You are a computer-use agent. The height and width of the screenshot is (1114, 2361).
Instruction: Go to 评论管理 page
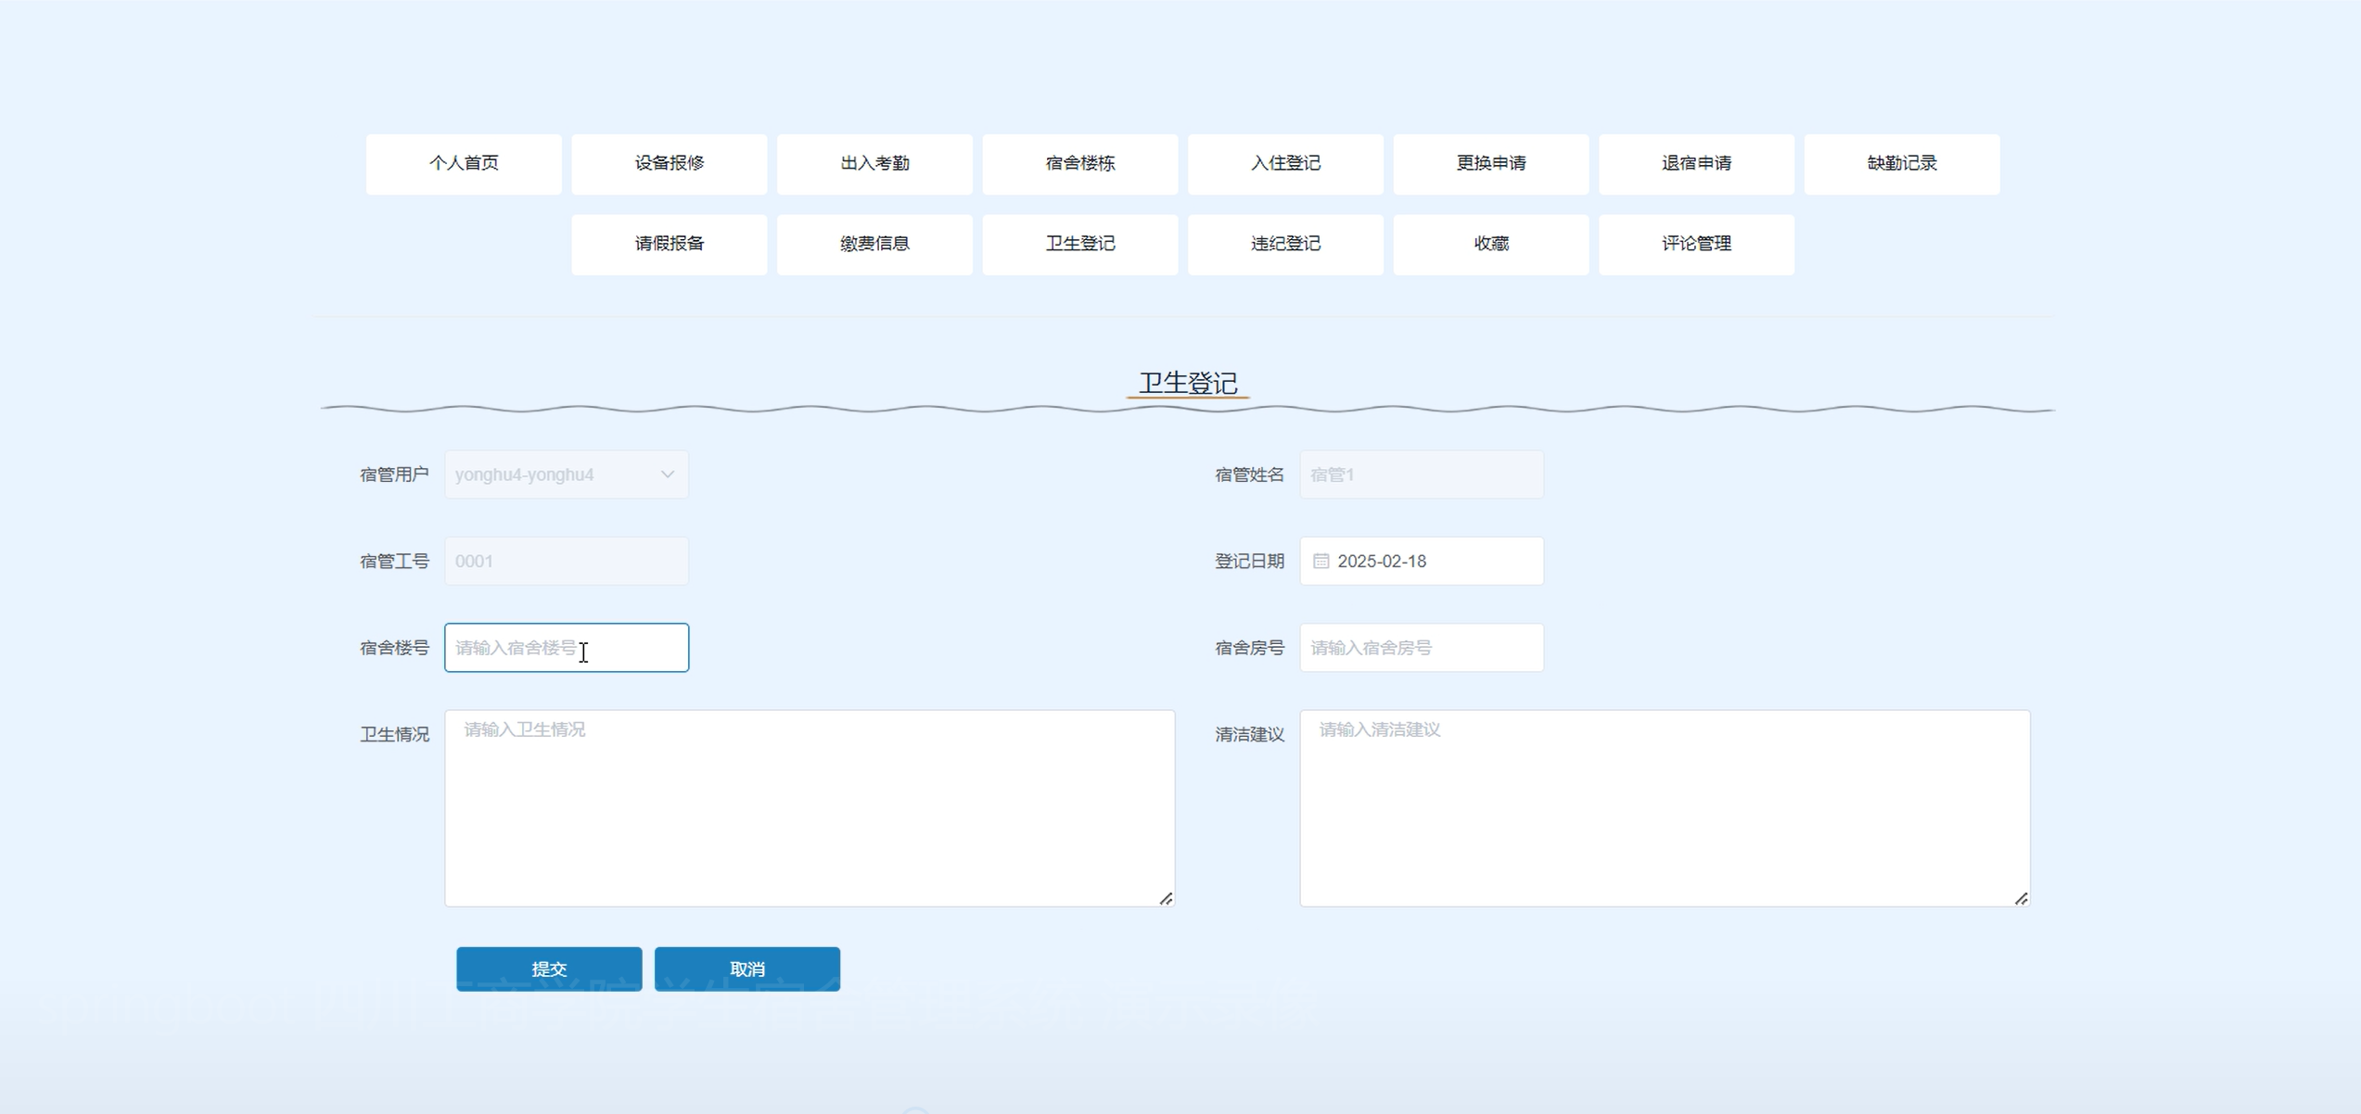[x=1696, y=245]
